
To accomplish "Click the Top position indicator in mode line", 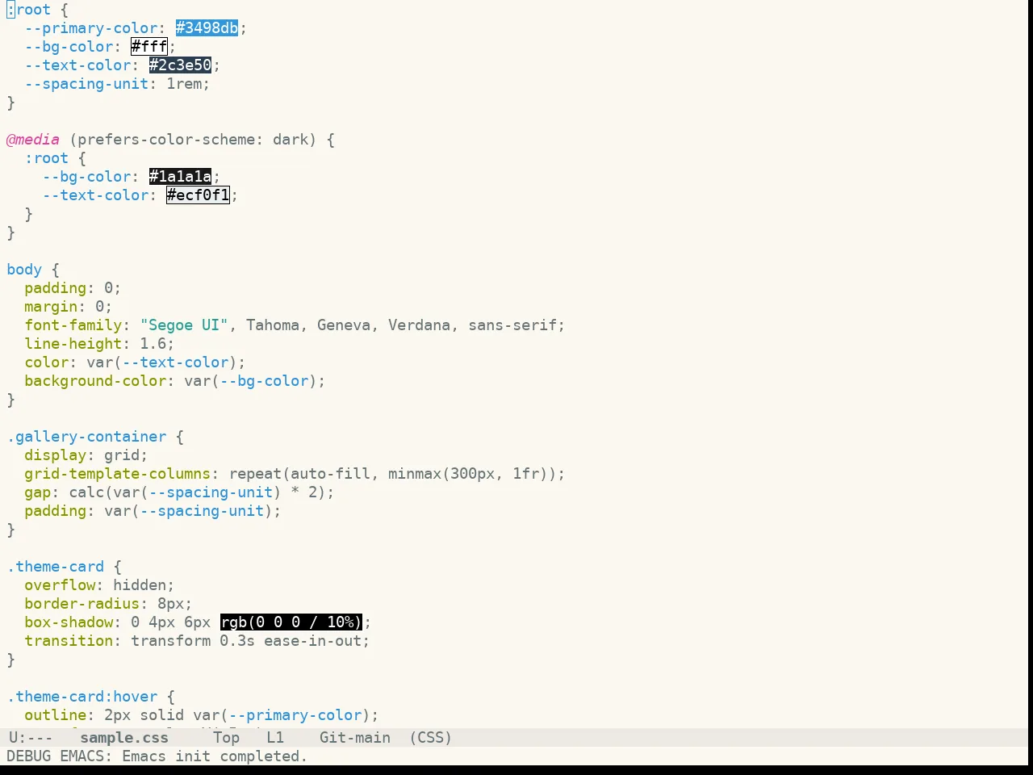I will tap(226, 738).
